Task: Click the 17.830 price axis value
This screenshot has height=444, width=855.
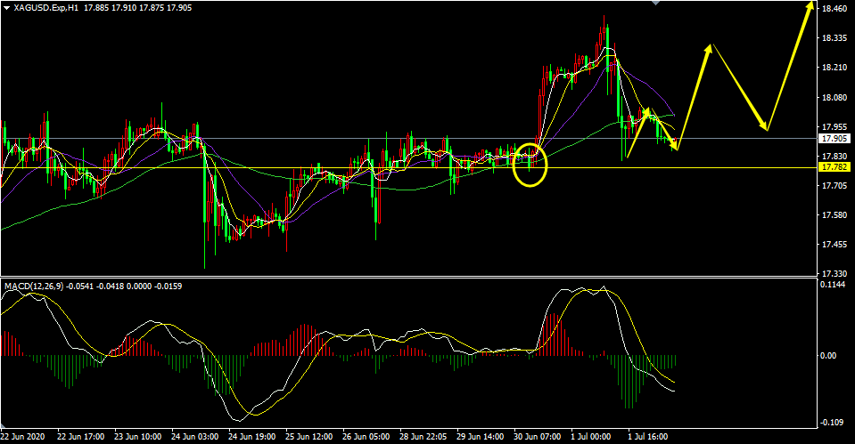Action: 834,157
